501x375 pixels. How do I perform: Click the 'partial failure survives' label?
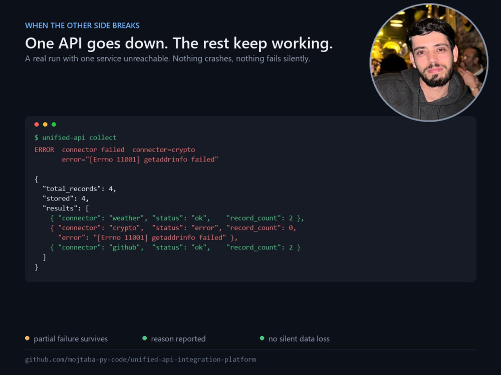pyautogui.click(x=71, y=338)
